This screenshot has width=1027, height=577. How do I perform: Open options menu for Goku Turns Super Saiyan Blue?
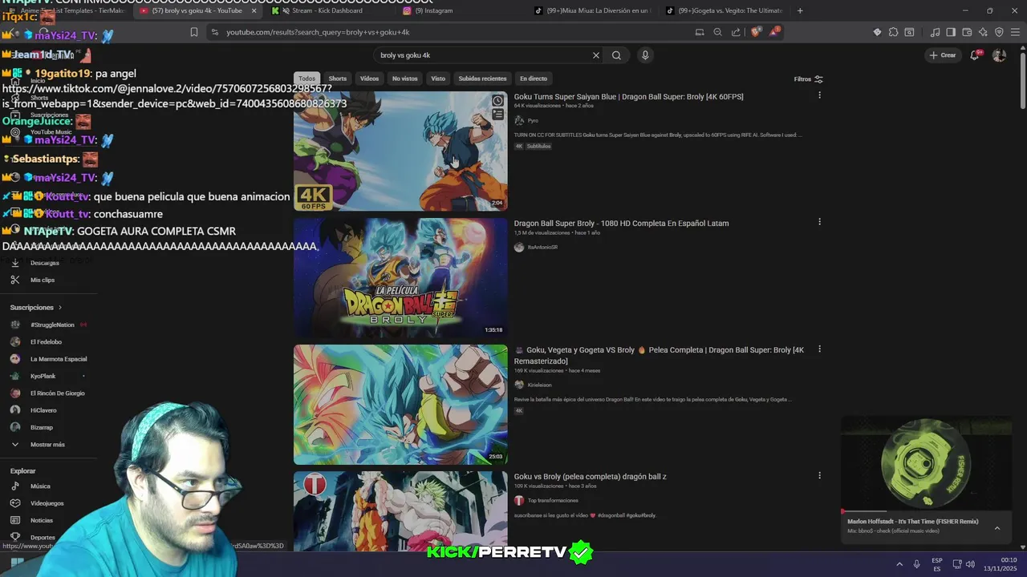(819, 95)
